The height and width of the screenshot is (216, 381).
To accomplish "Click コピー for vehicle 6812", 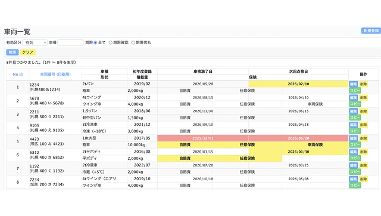I will click(x=355, y=158).
